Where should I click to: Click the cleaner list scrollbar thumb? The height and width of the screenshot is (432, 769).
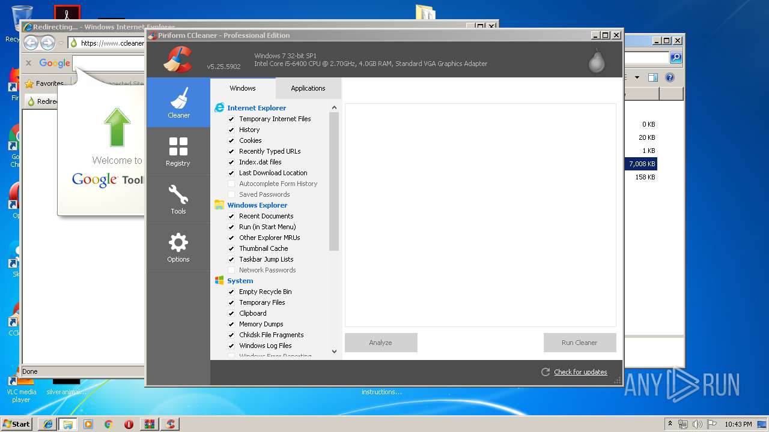[334, 181]
